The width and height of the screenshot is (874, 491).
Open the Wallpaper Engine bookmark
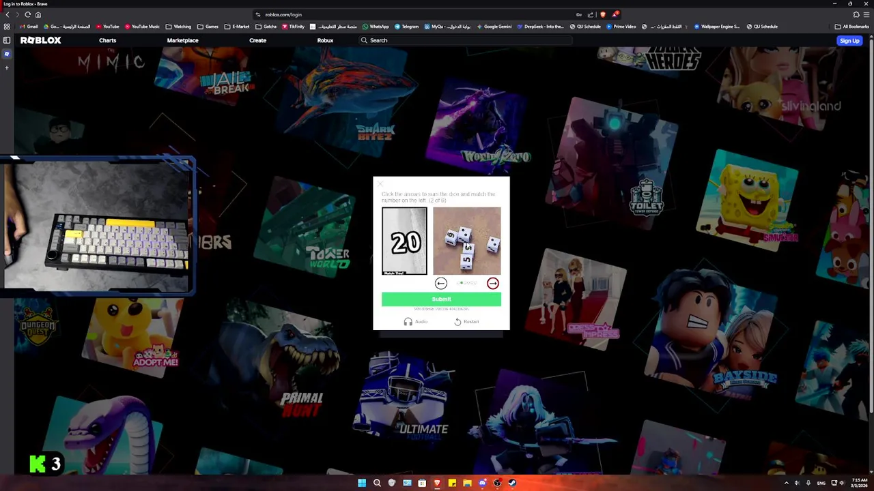(x=717, y=27)
